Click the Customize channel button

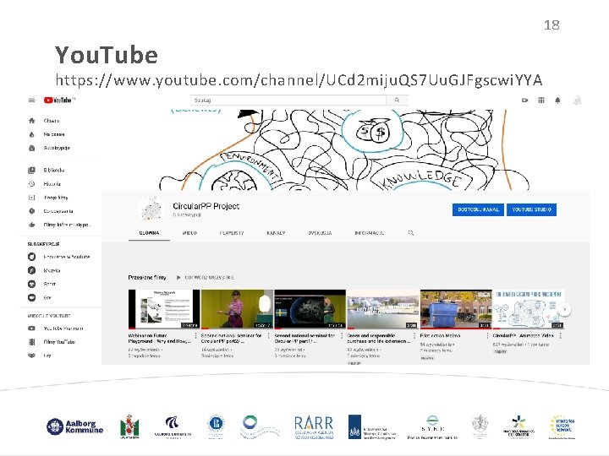click(x=478, y=209)
